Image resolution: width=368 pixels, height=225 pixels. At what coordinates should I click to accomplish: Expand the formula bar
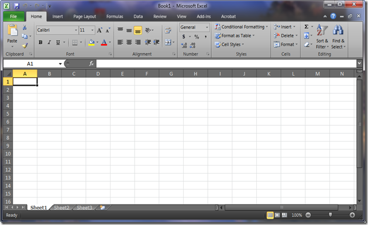point(359,63)
